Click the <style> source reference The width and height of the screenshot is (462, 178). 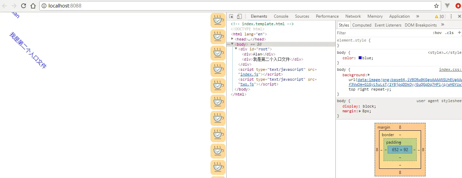tap(444, 52)
